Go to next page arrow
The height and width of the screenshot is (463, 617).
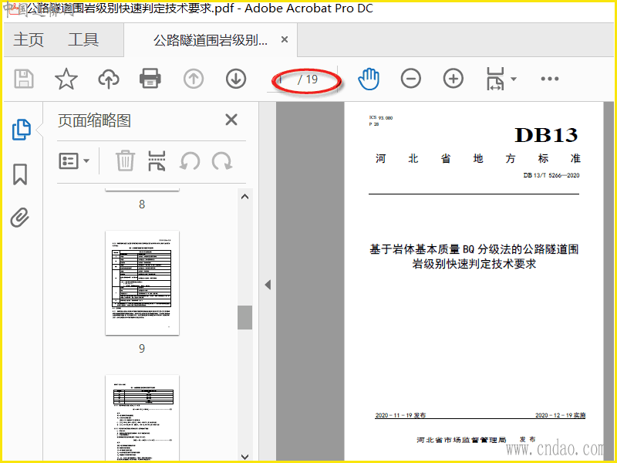point(236,79)
